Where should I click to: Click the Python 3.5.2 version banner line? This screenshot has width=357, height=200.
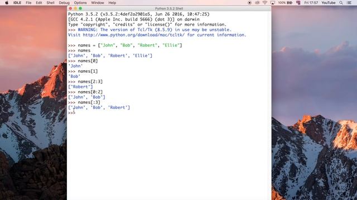tap(139, 14)
